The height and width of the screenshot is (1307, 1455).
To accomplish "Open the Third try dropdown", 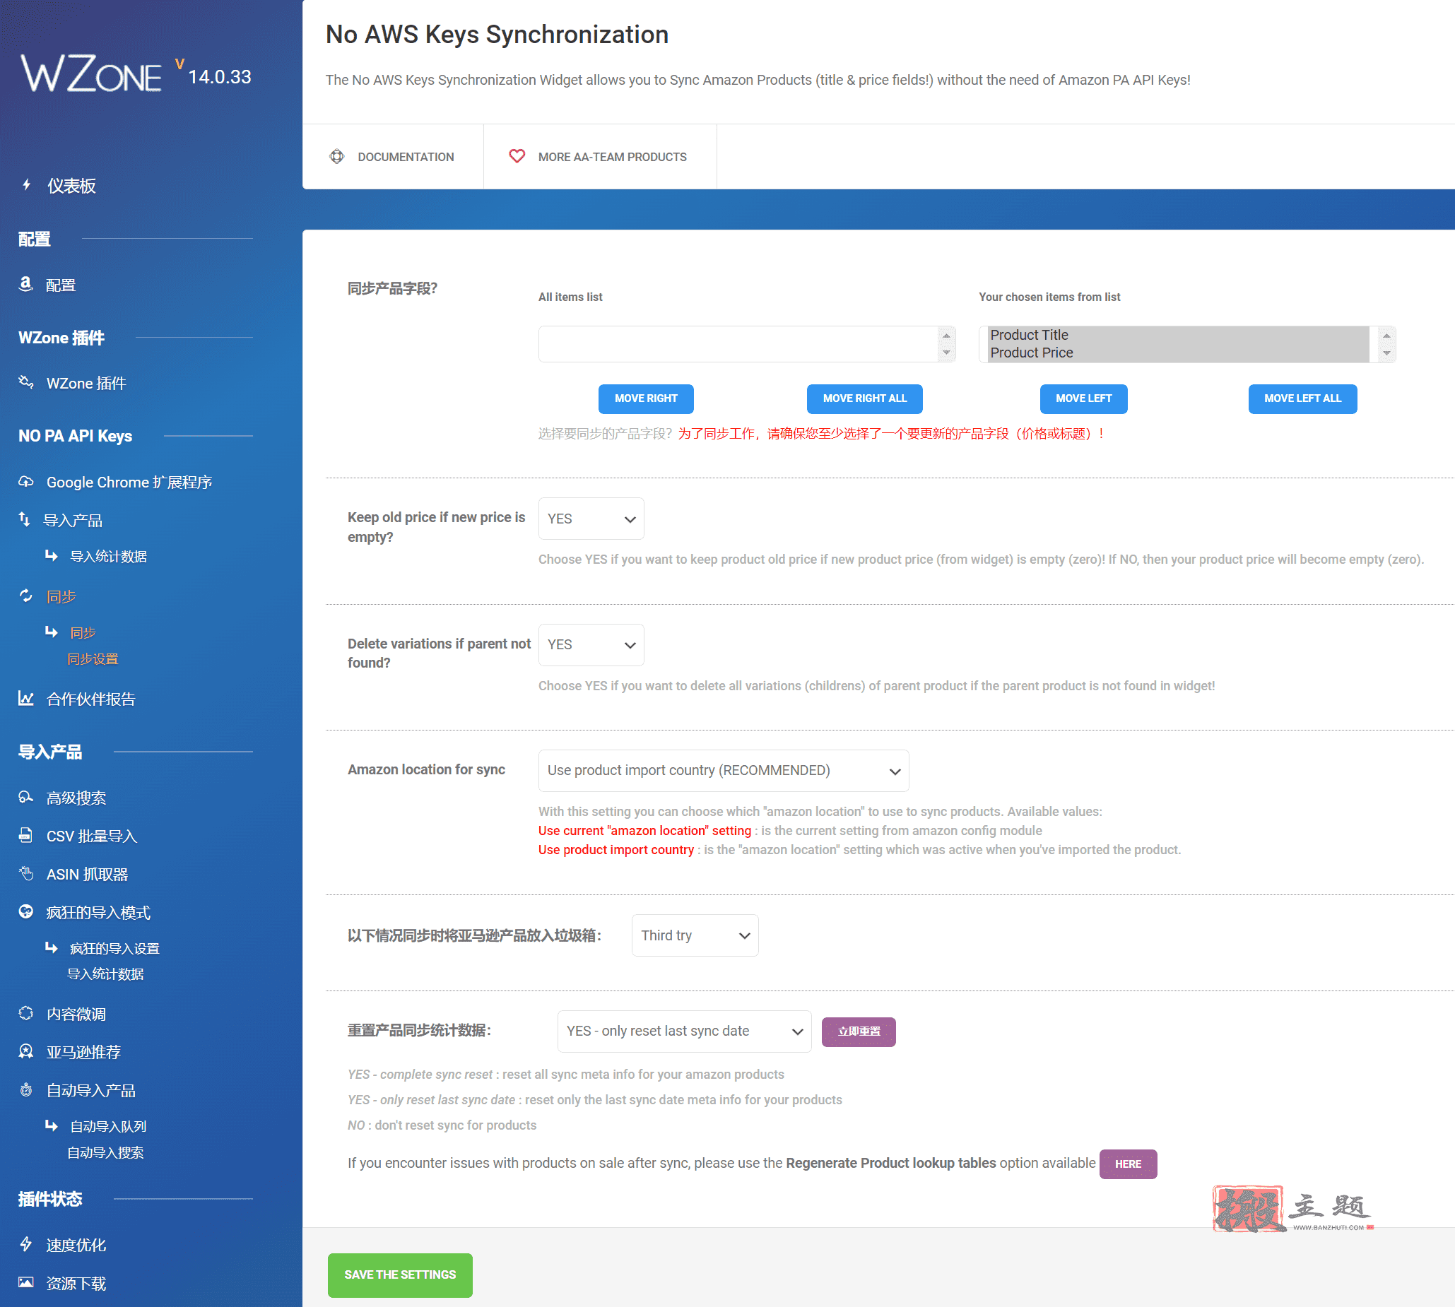I will pos(695,935).
